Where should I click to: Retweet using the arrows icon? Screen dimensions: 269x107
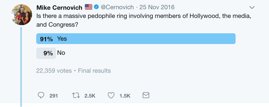(76, 96)
